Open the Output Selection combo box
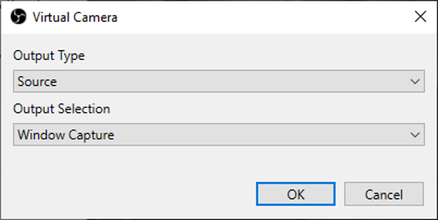 (218, 135)
